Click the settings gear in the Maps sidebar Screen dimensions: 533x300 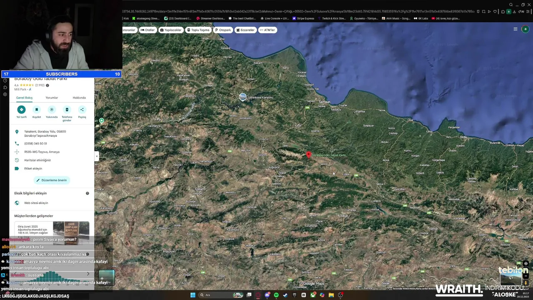click(5, 94)
